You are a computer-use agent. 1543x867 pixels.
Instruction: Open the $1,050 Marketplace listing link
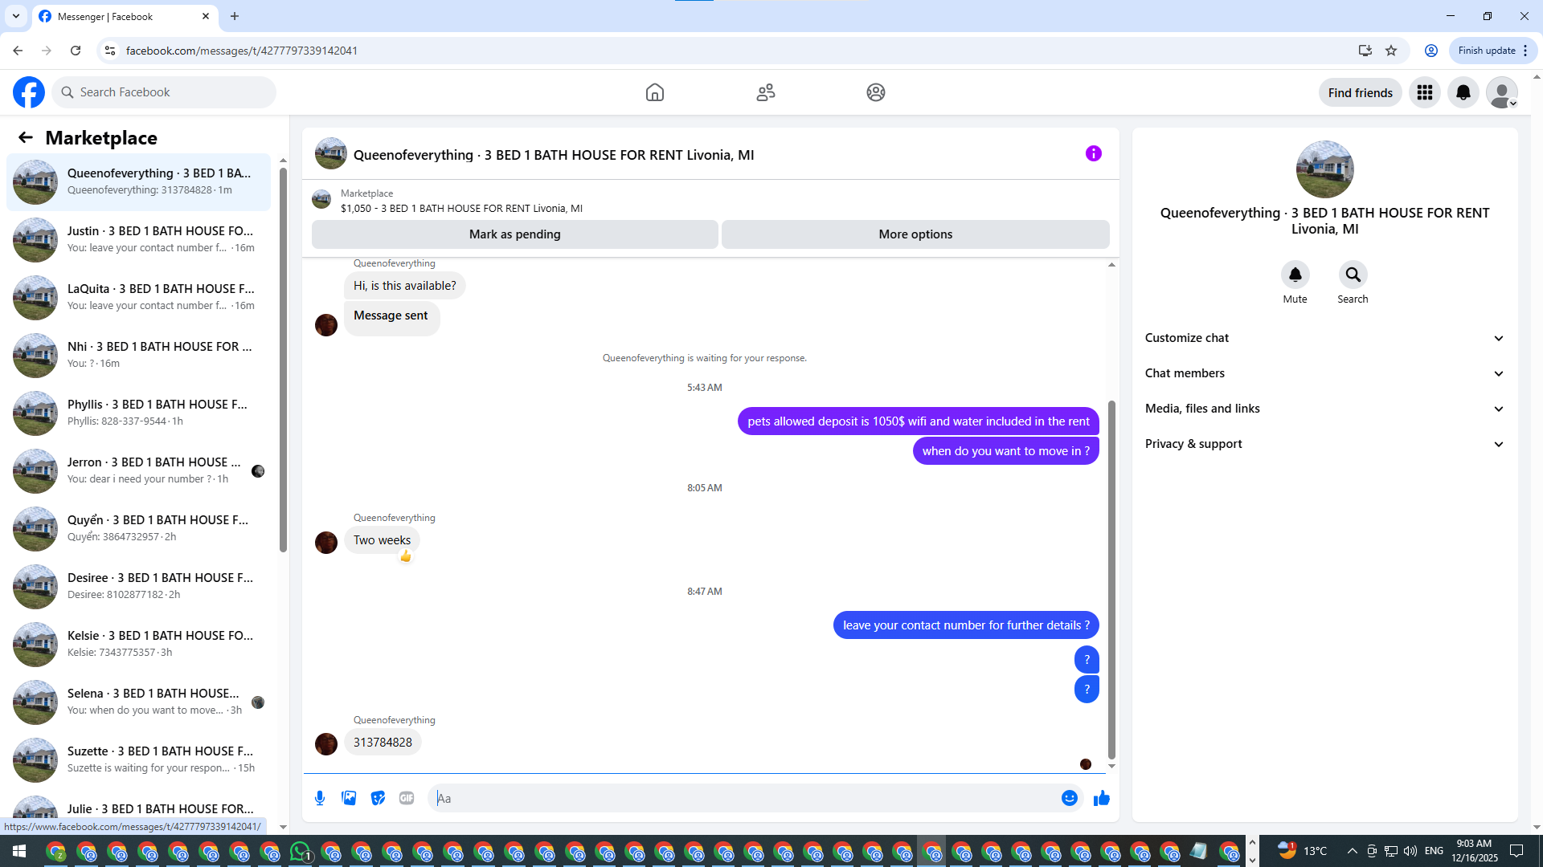click(x=461, y=208)
